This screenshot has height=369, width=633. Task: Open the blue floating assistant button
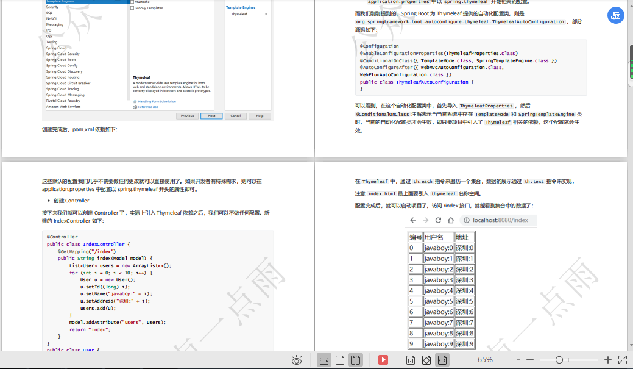pos(616,15)
